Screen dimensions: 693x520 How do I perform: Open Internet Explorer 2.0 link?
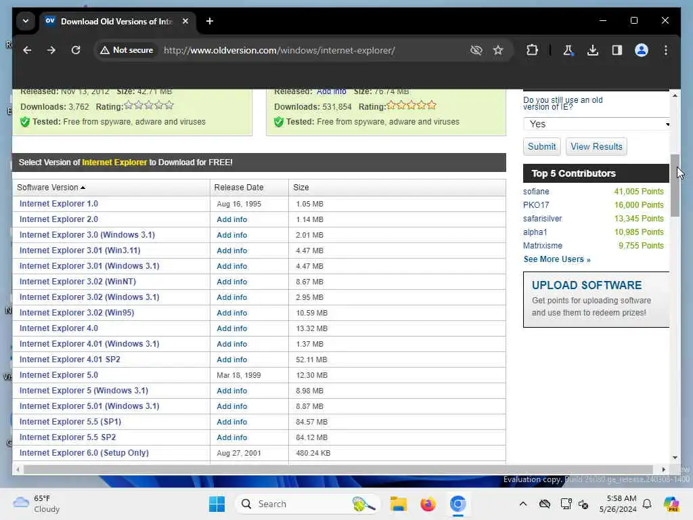[x=59, y=219]
